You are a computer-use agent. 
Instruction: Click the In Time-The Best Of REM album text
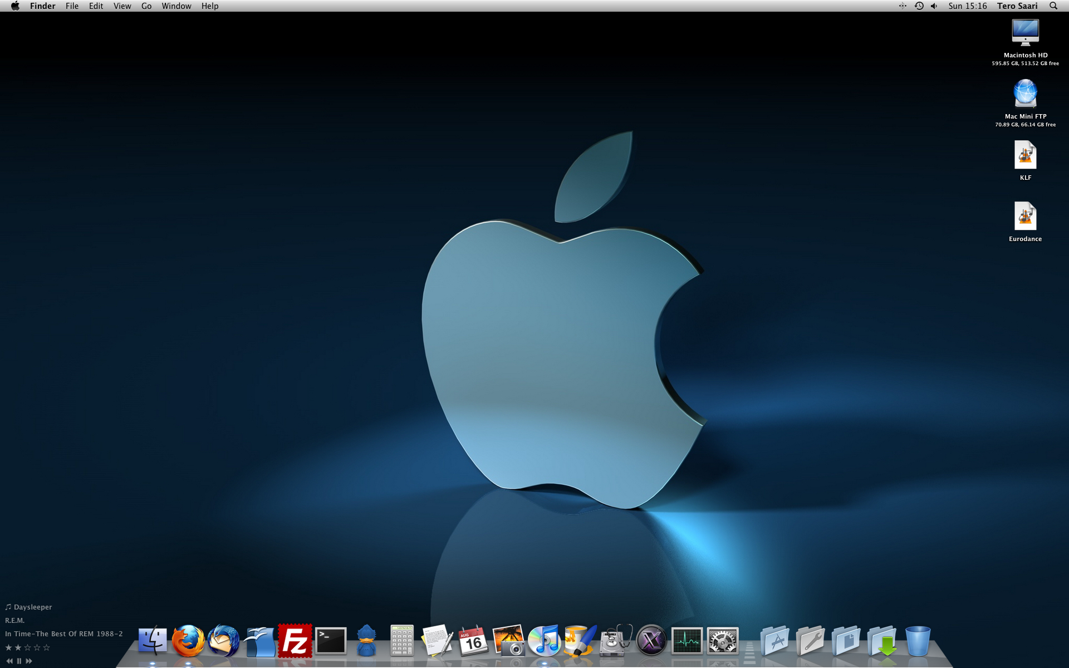[64, 633]
